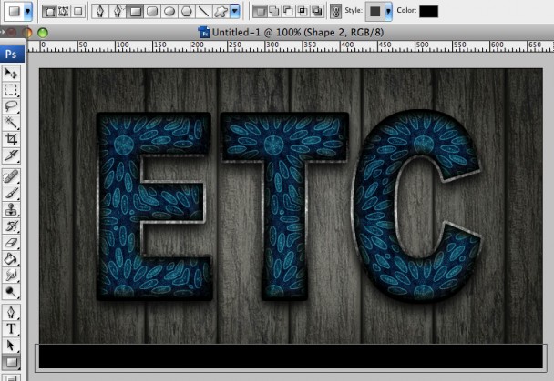
Task: Open the Style picker dropdown arrow
Action: coord(388,12)
